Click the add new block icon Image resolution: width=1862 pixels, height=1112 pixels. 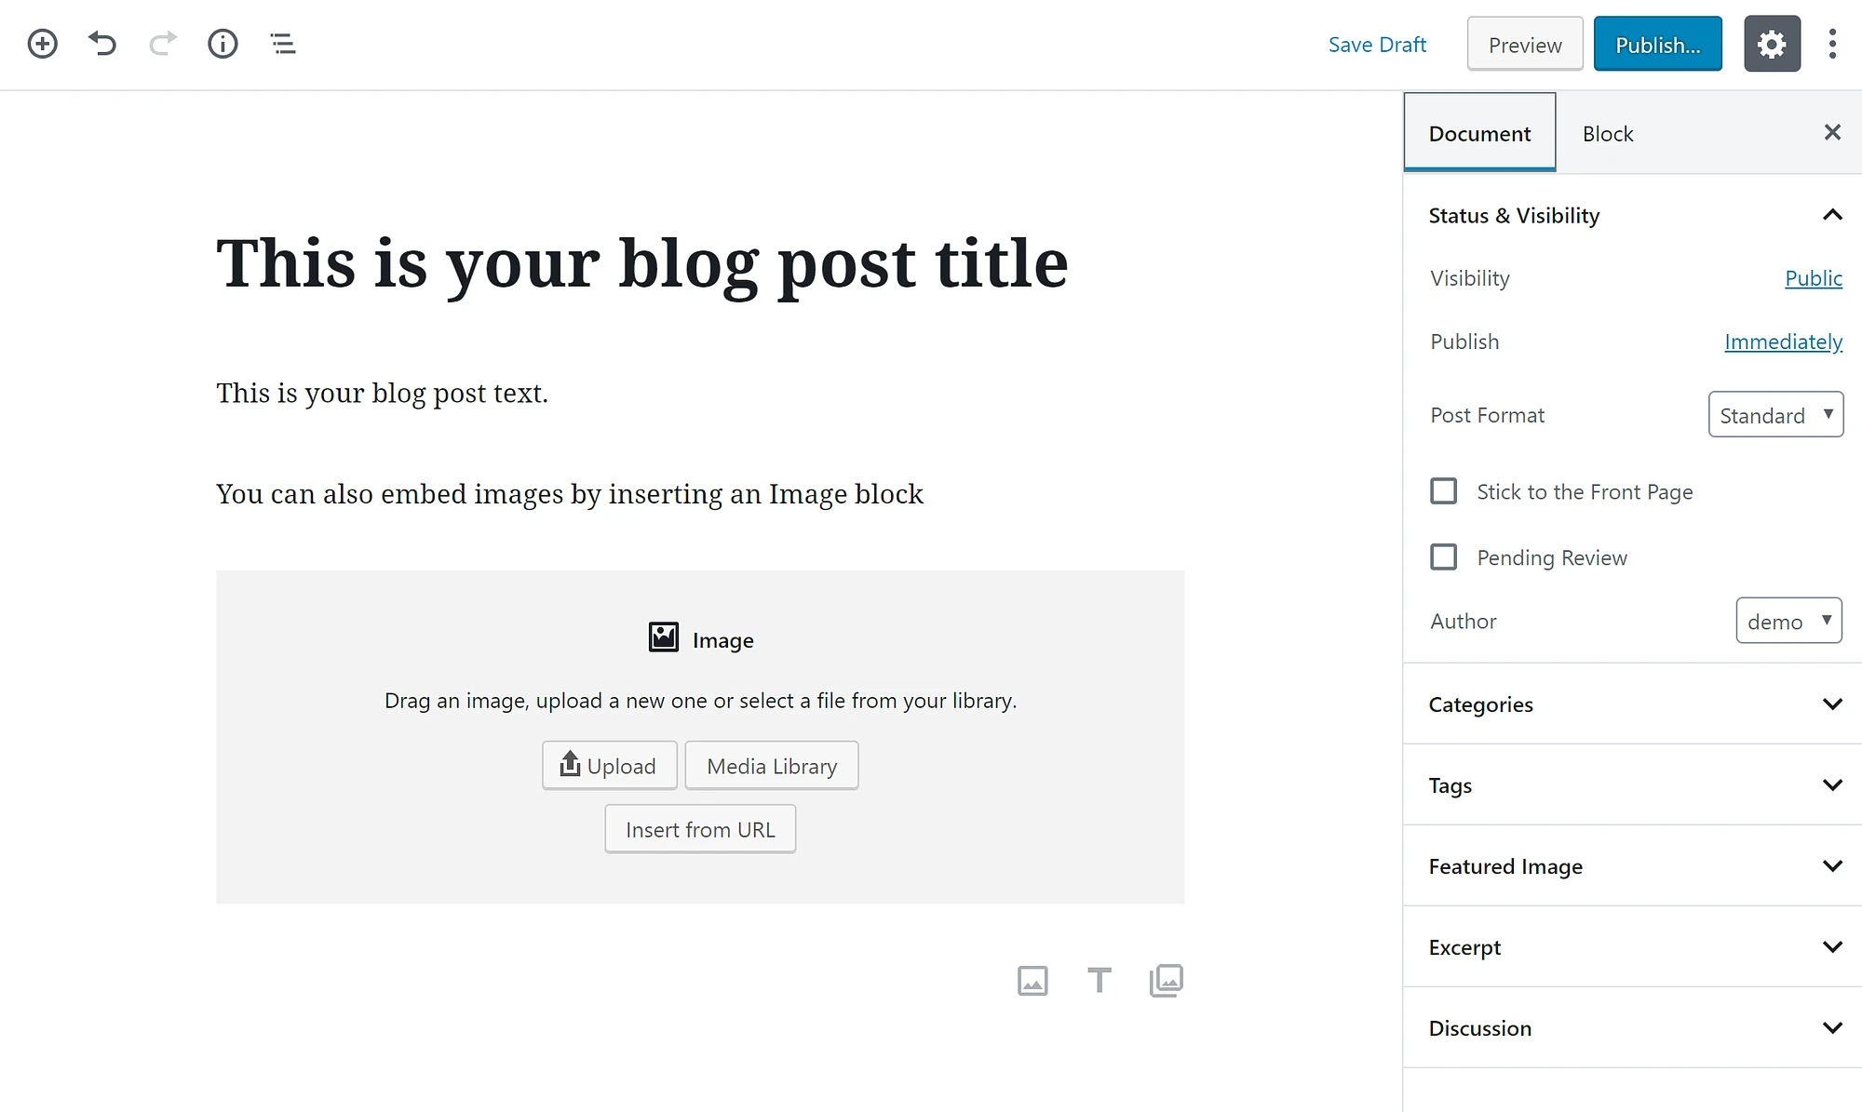coord(41,44)
